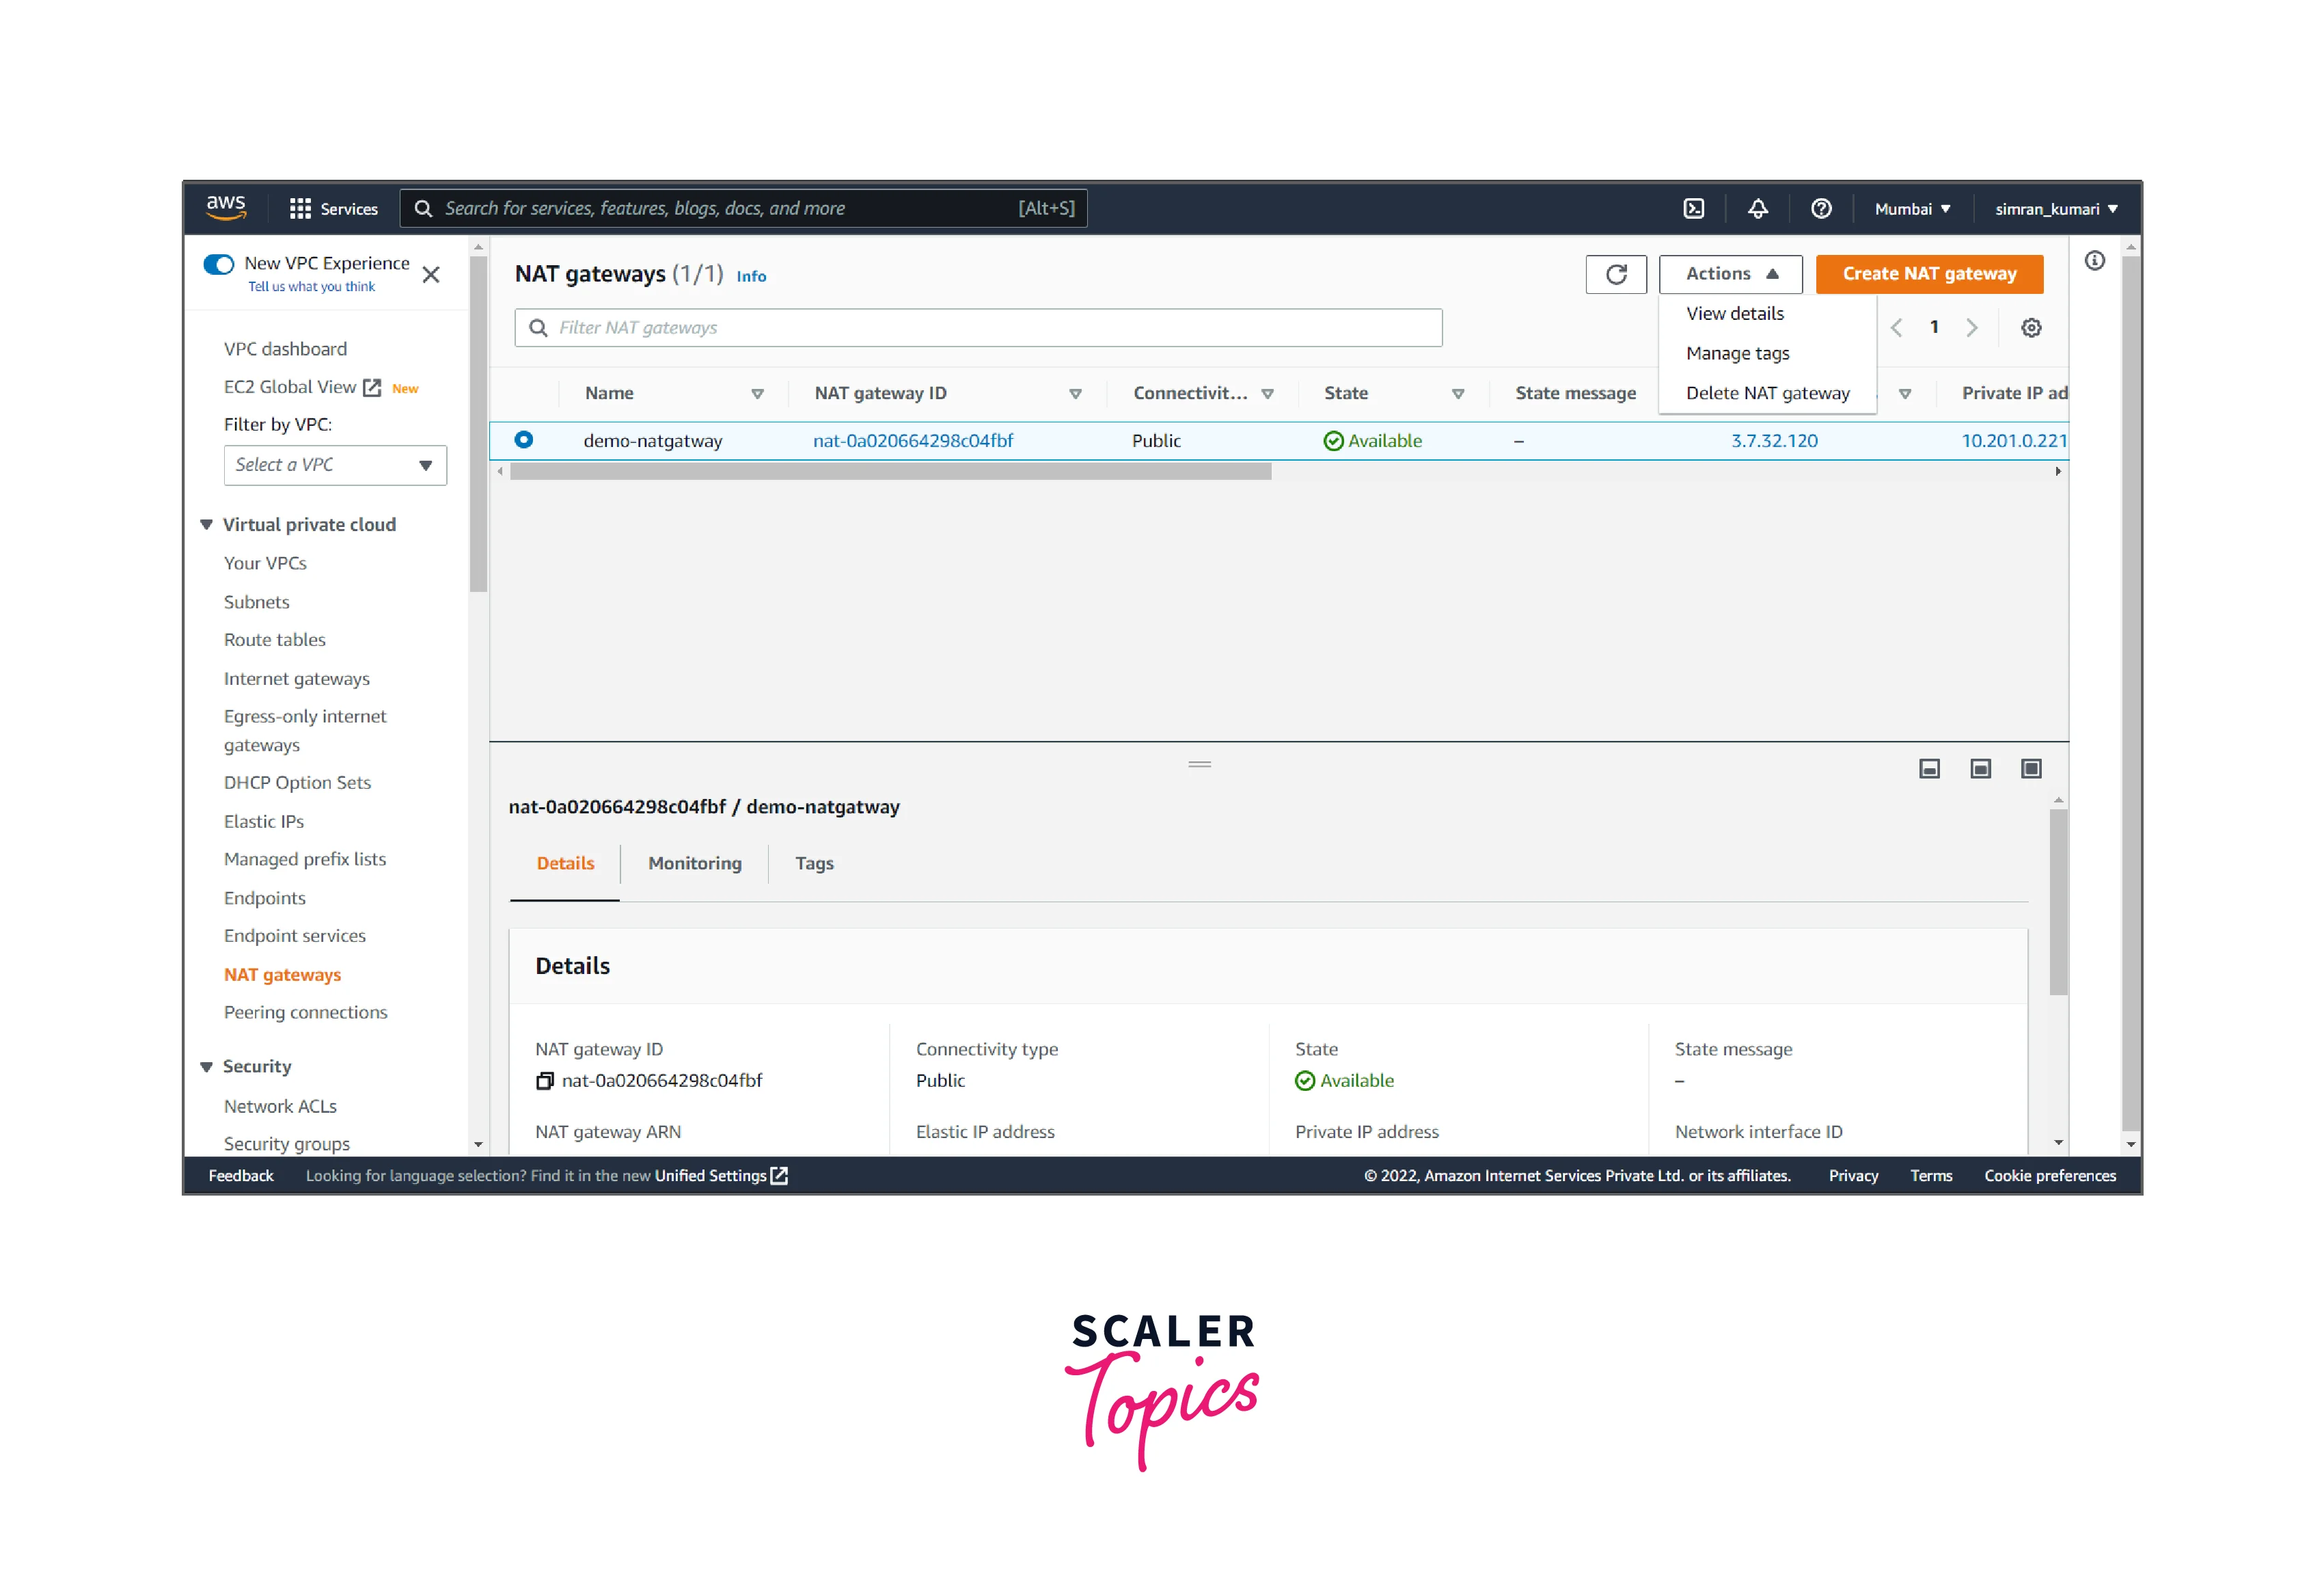This screenshot has width=2324, height=1596.
Task: Open the Mumbai region dropdown
Action: 1911,209
